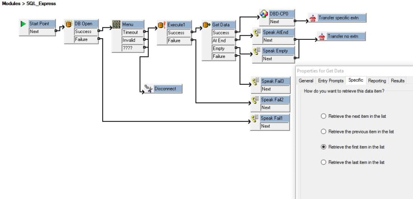413x199 pixels.
Task: Select Retrieve the last item radio button
Action: (324, 162)
